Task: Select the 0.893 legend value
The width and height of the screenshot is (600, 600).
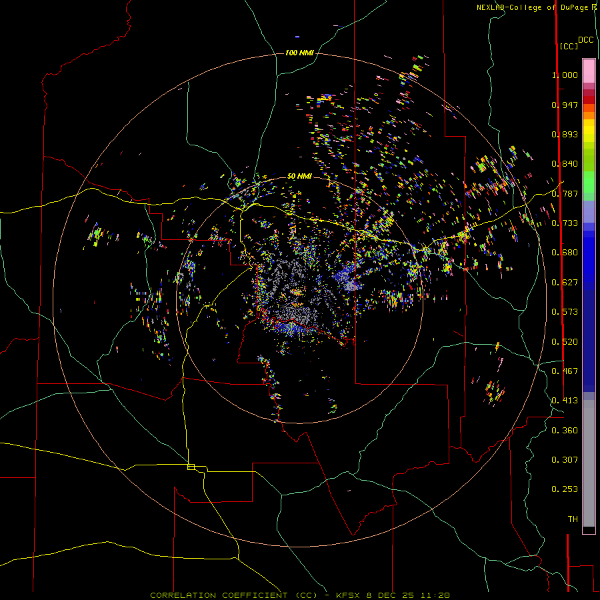Action: pyautogui.click(x=565, y=134)
